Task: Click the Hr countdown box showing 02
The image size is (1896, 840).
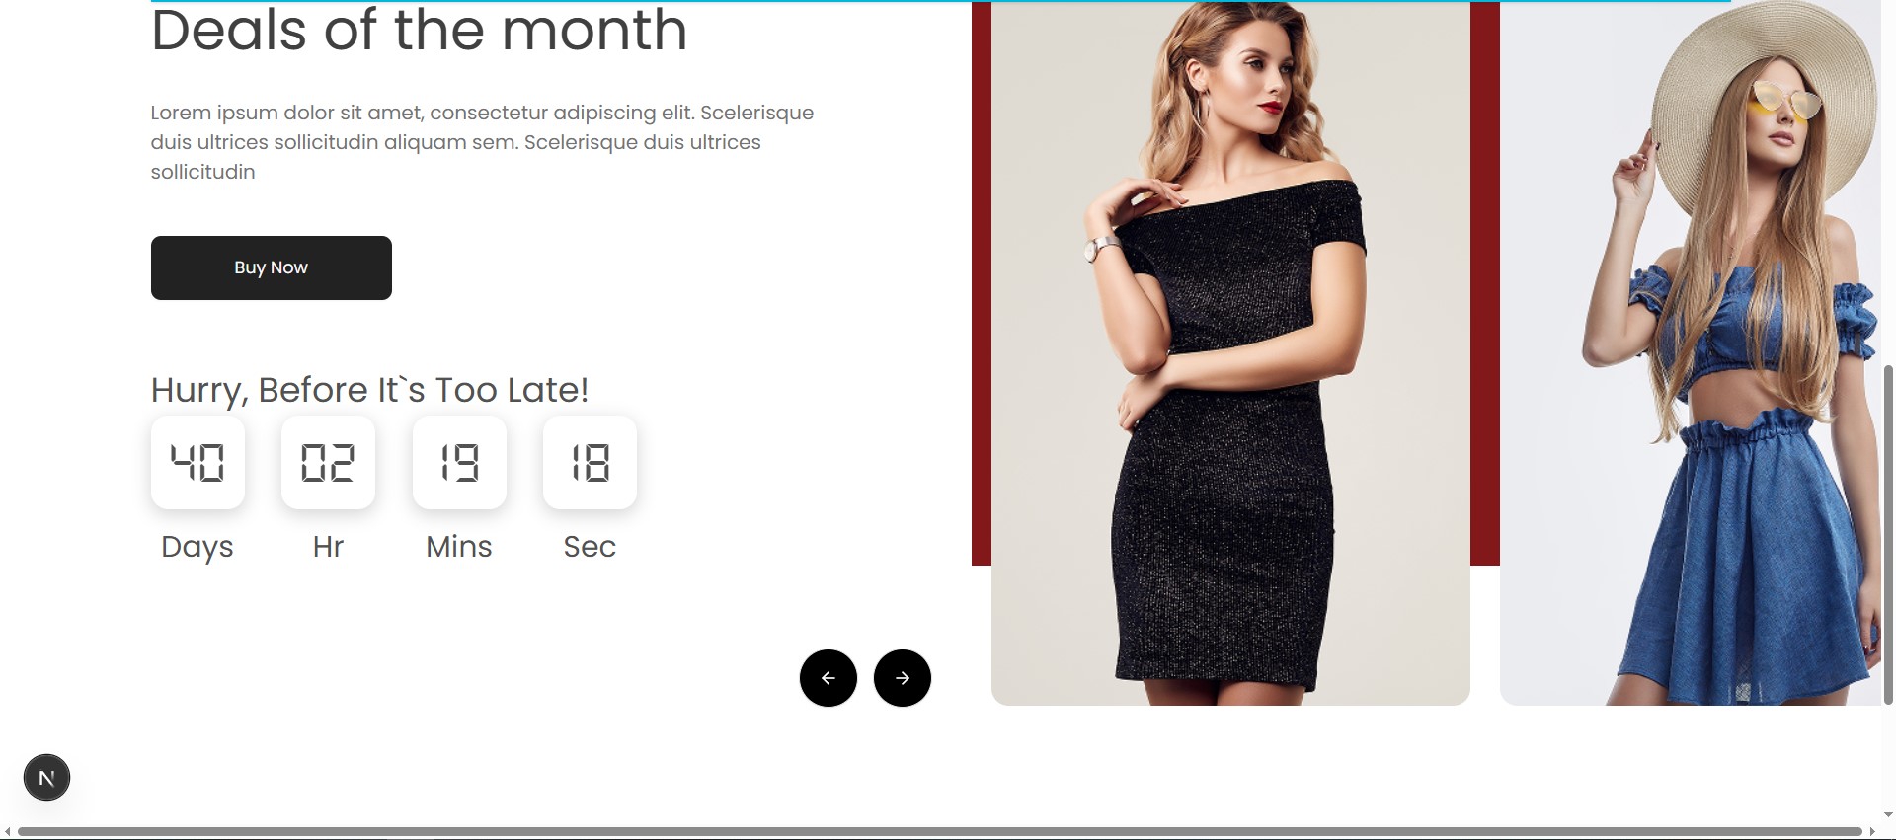Action: [x=328, y=462]
